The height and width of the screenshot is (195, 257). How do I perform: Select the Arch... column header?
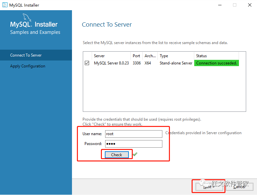point(150,56)
